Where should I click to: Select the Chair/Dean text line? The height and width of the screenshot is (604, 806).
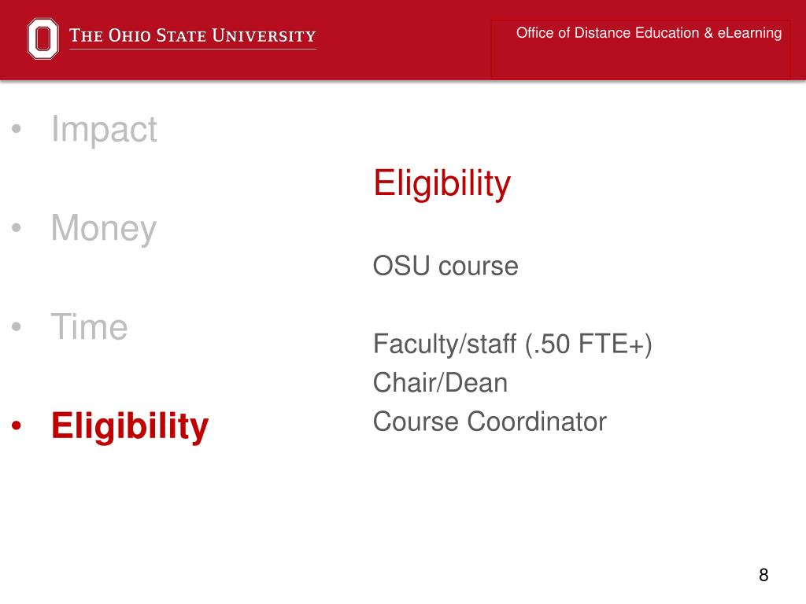point(440,383)
